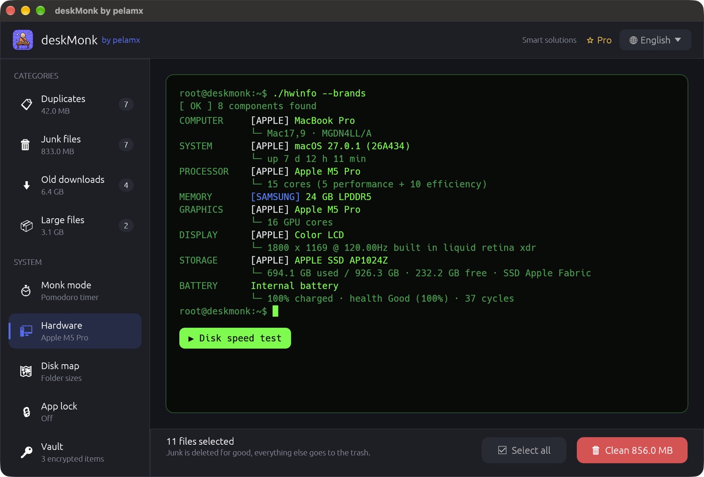Click the 'MacBook Pro' computer line
The image size is (704, 477).
(324, 121)
